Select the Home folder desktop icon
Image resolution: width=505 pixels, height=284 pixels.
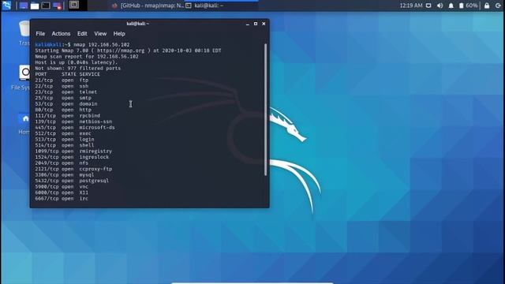[x=24, y=124]
